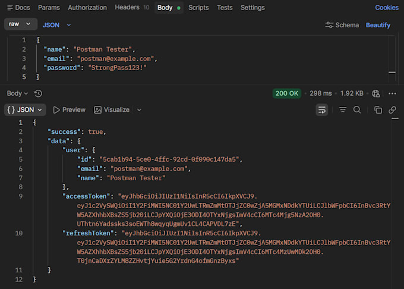Open the raw body type dropdown
404x289 pixels.
click(20, 24)
